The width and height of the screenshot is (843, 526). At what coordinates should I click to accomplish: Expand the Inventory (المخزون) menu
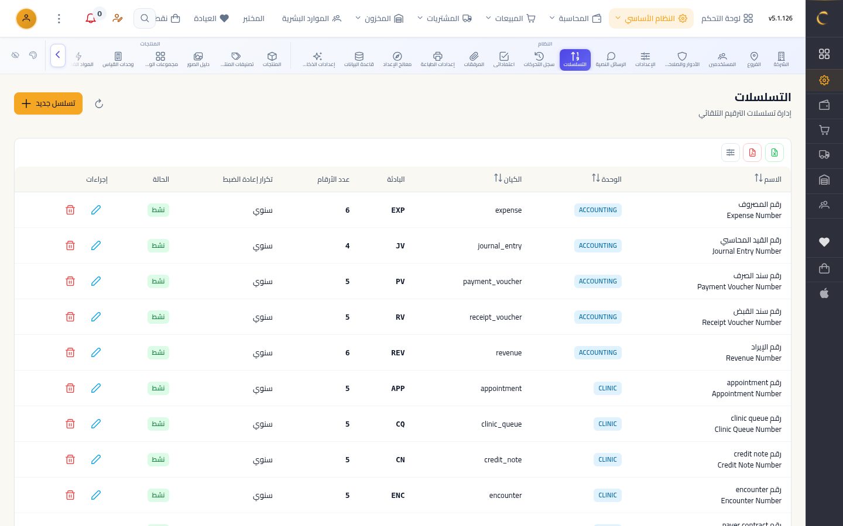(x=379, y=19)
